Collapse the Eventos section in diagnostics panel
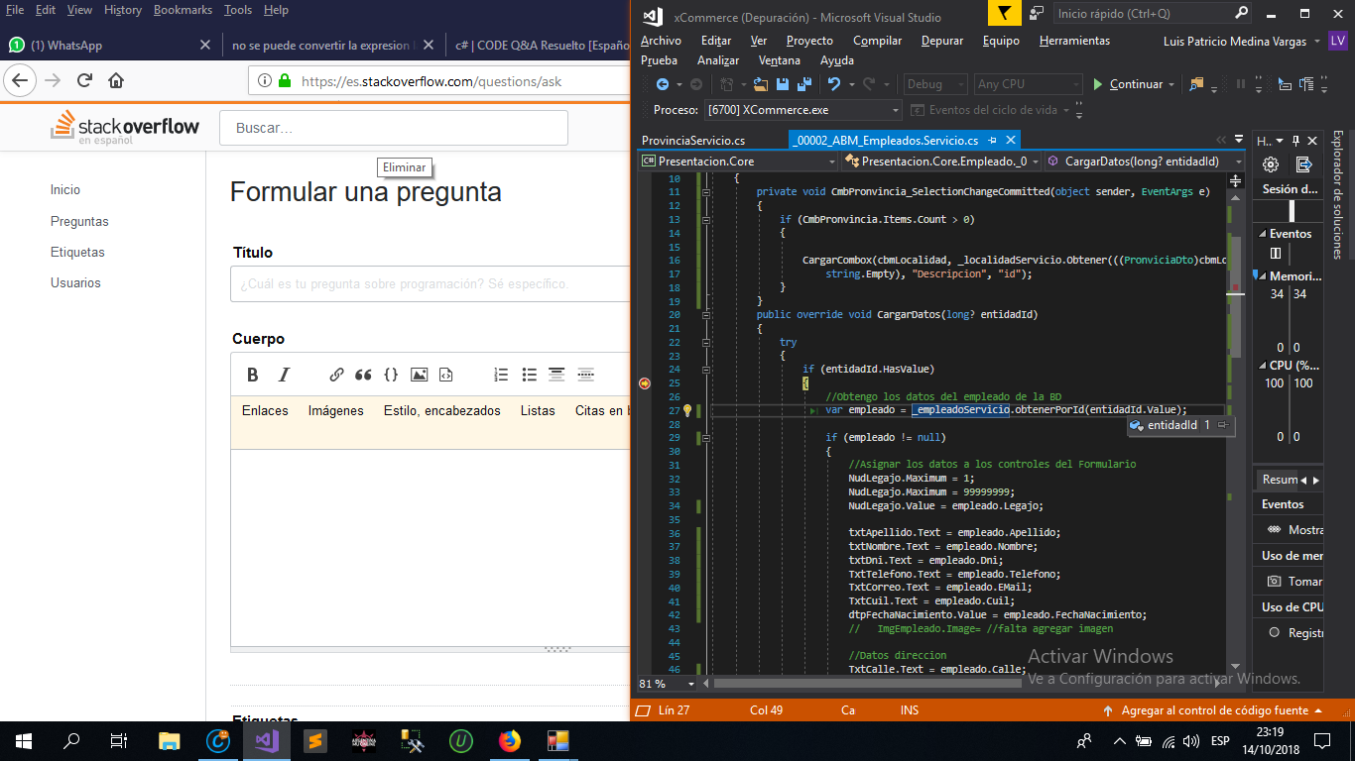This screenshot has height=761, width=1355. tap(1262, 234)
